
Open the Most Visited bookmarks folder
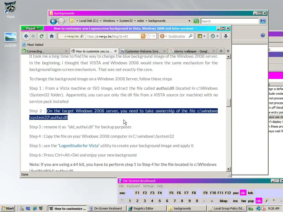click(33, 44)
